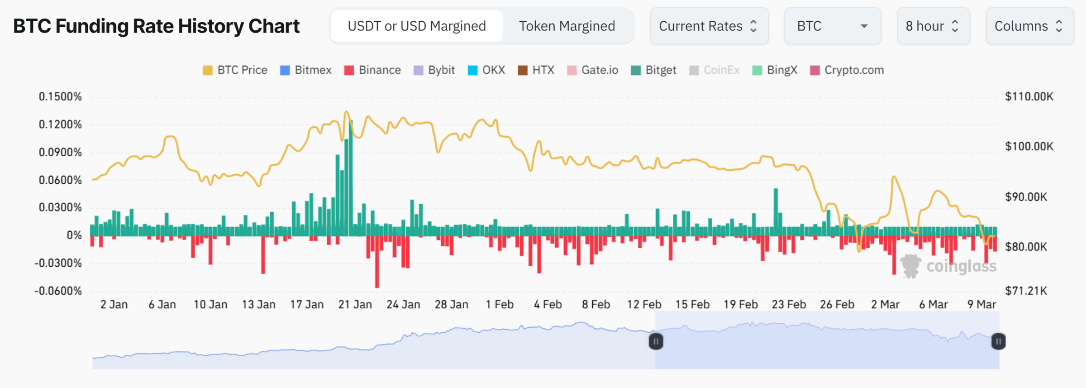The width and height of the screenshot is (1086, 388).
Task: Toggle the Crypto.com legend color swatch
Action: [815, 70]
